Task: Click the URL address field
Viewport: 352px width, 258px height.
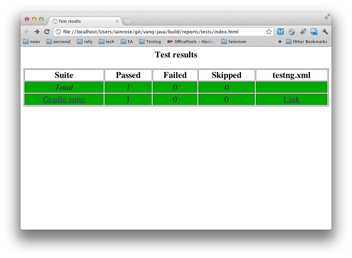Action: tap(162, 32)
